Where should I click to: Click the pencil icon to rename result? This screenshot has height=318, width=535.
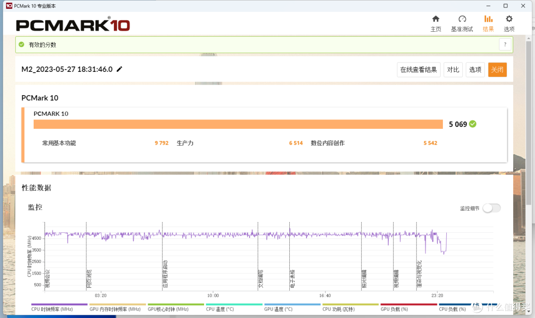(x=119, y=69)
